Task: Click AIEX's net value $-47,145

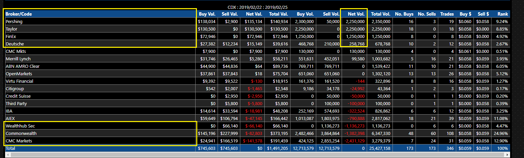Action: [254, 118]
